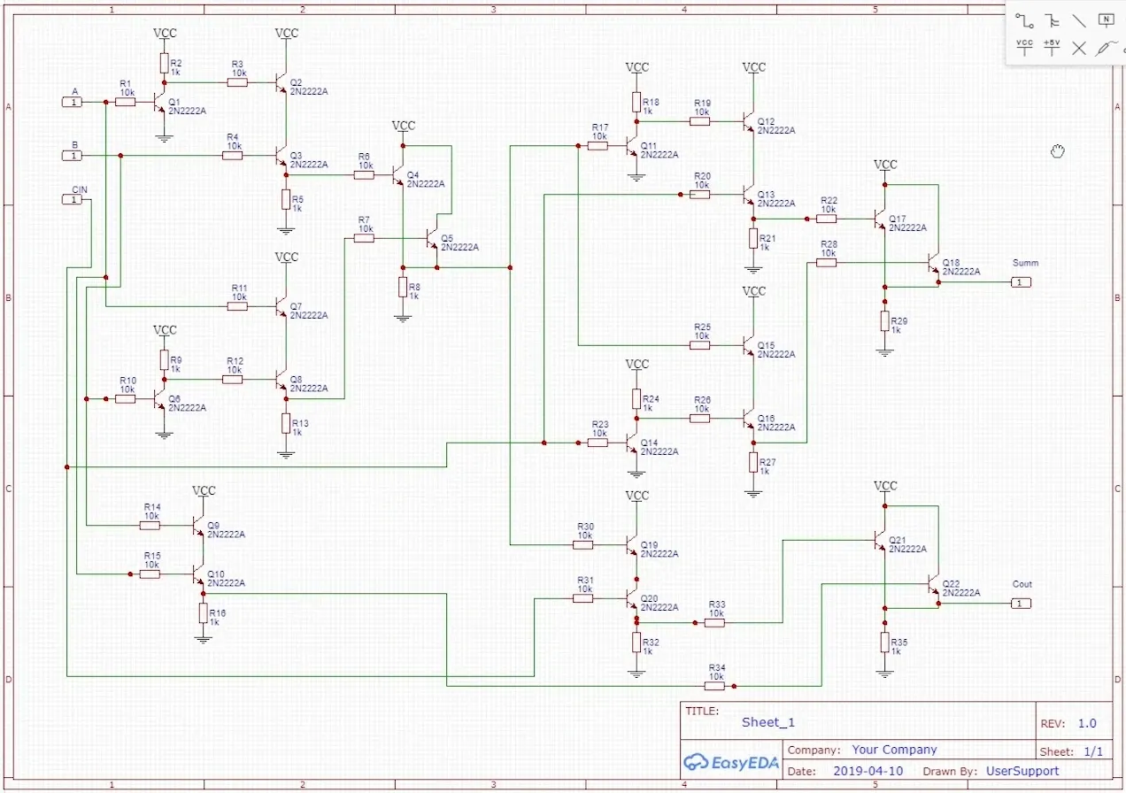Select transistor Q22 symbol
The width and height of the screenshot is (1126, 793).
(x=933, y=584)
